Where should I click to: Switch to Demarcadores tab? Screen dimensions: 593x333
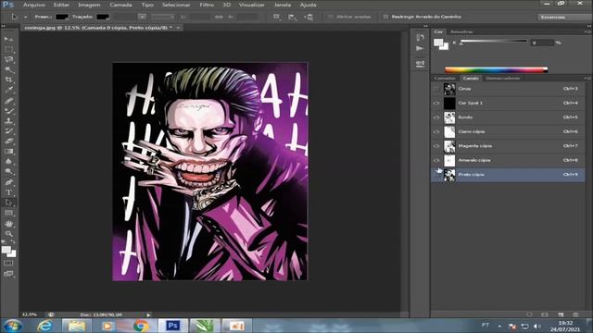point(502,78)
